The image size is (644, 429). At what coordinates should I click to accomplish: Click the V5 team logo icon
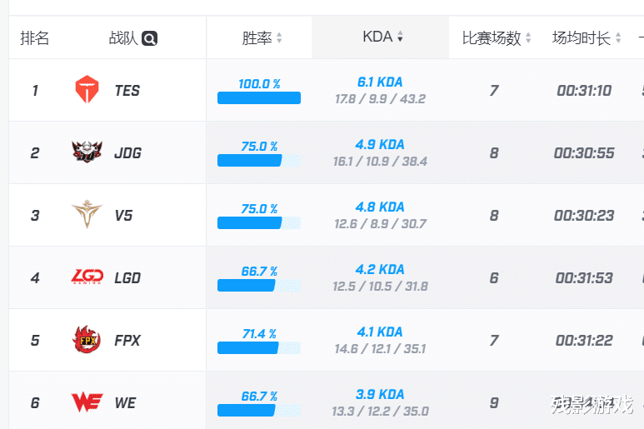click(x=87, y=215)
